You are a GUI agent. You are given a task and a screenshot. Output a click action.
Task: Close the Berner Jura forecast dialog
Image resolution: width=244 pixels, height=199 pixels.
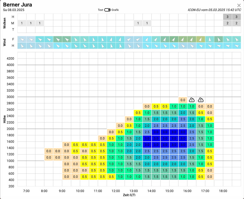[x=239, y=5]
